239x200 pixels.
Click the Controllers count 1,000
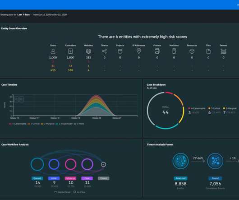[x=70, y=57]
